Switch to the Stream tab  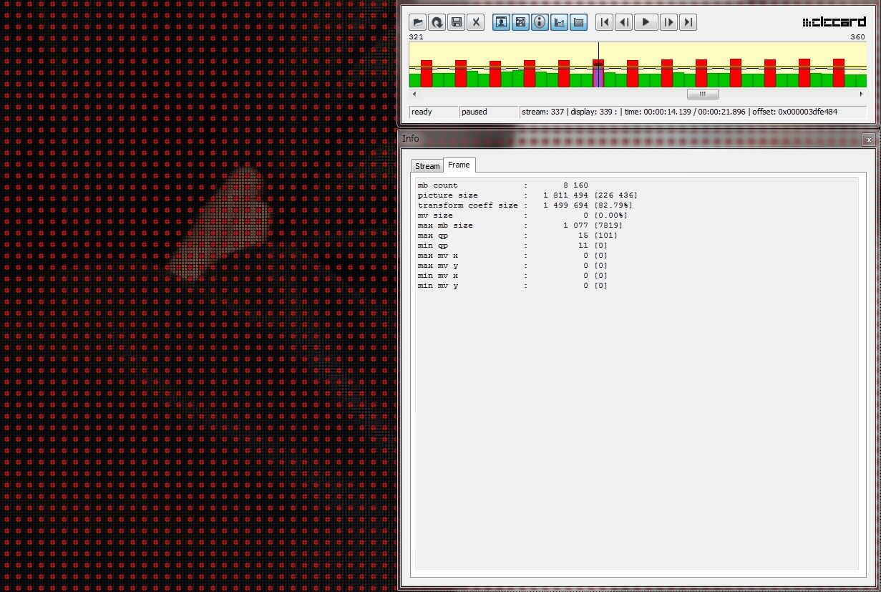pos(427,166)
